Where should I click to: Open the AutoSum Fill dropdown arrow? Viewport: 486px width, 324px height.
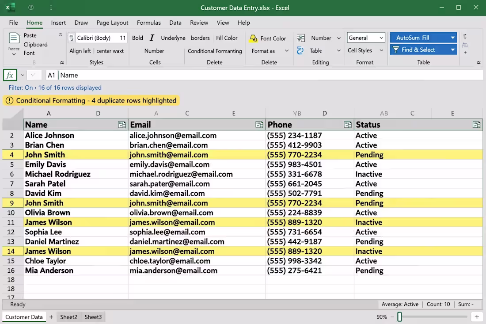pyautogui.click(x=452, y=38)
